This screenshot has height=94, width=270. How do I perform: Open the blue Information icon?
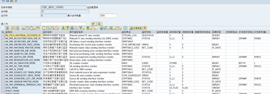click(x=125, y=28)
